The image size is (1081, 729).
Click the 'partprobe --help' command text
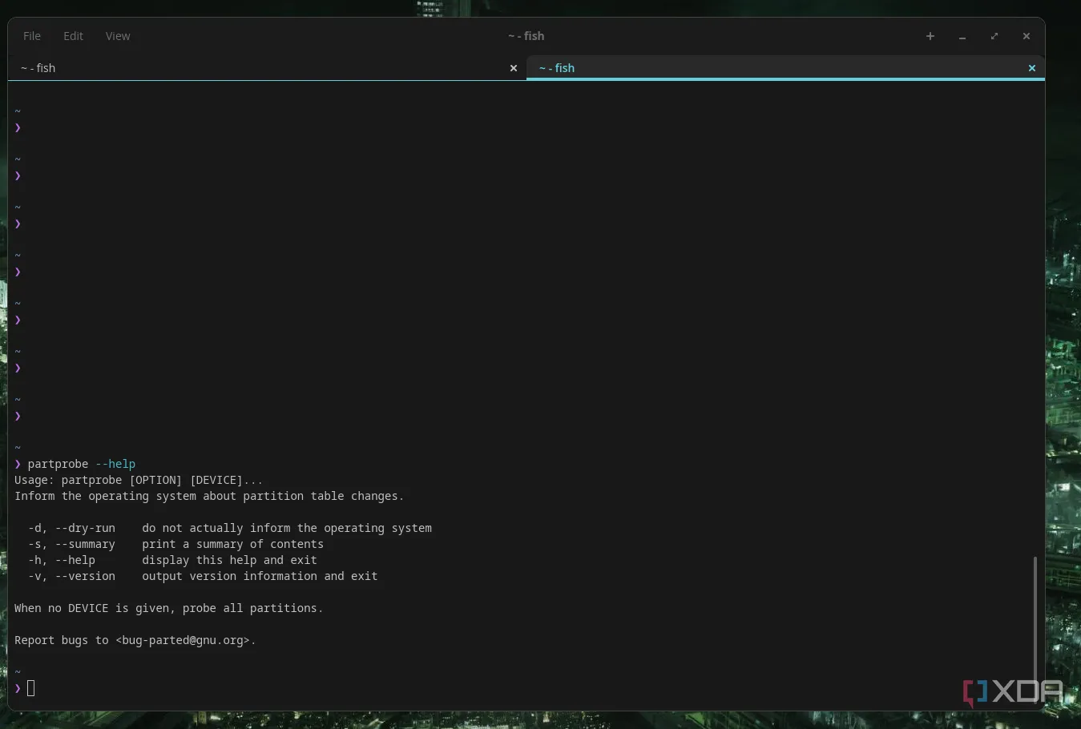tap(82, 464)
